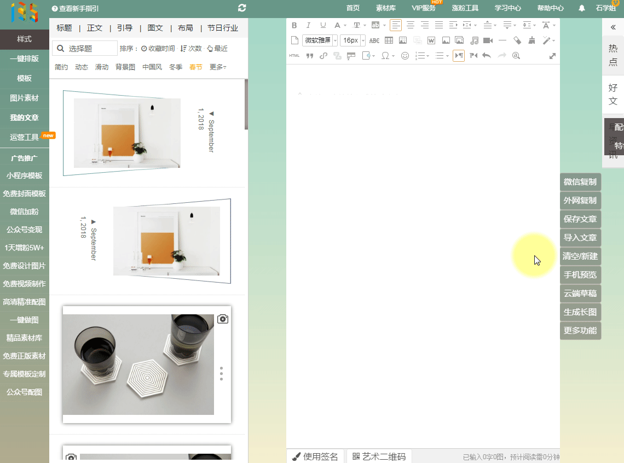Click the Insert table icon
The image size is (624, 463).
click(x=389, y=40)
